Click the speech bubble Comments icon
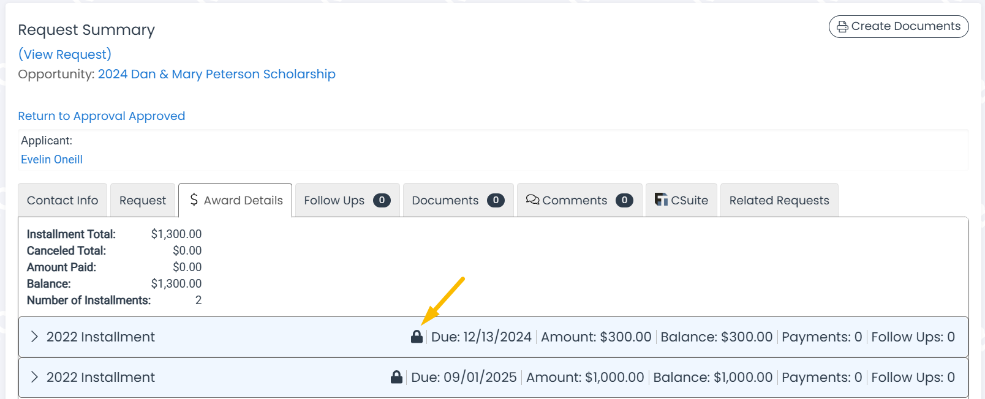 [x=532, y=199]
